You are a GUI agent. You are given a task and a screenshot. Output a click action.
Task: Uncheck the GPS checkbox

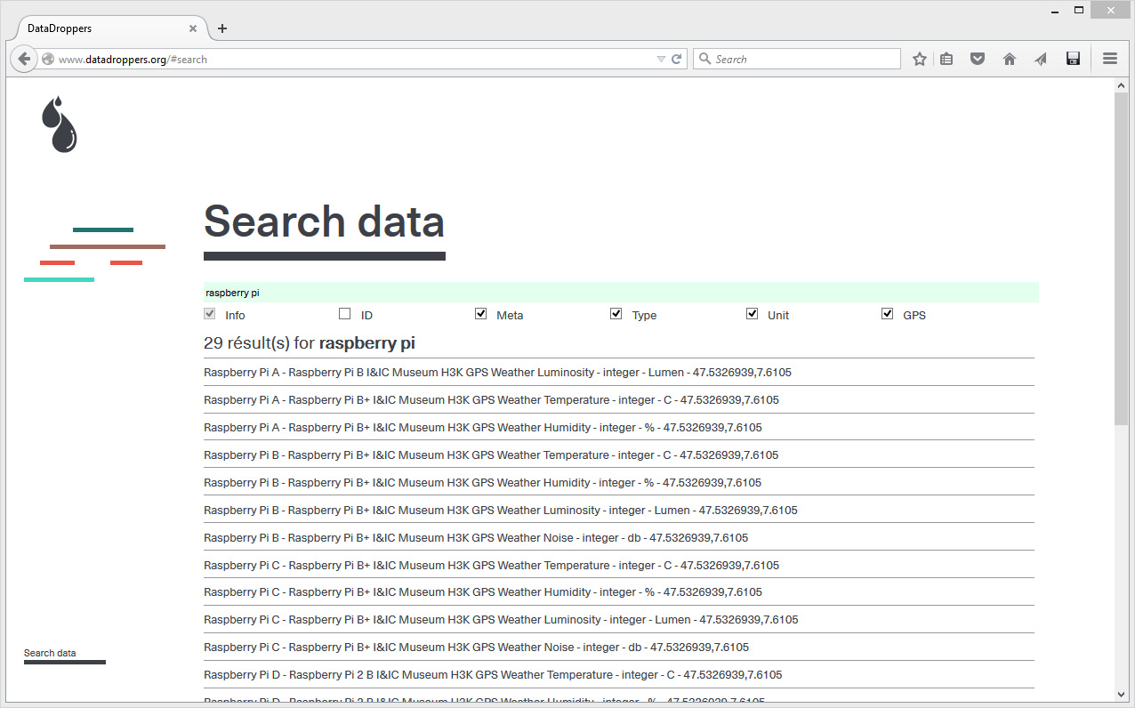(888, 314)
